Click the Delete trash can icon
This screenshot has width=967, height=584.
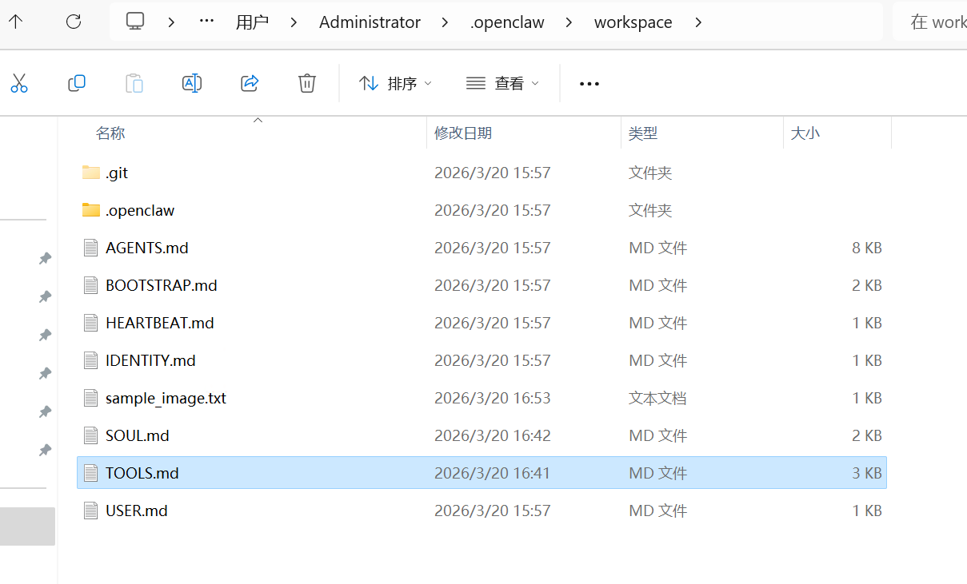(x=307, y=83)
